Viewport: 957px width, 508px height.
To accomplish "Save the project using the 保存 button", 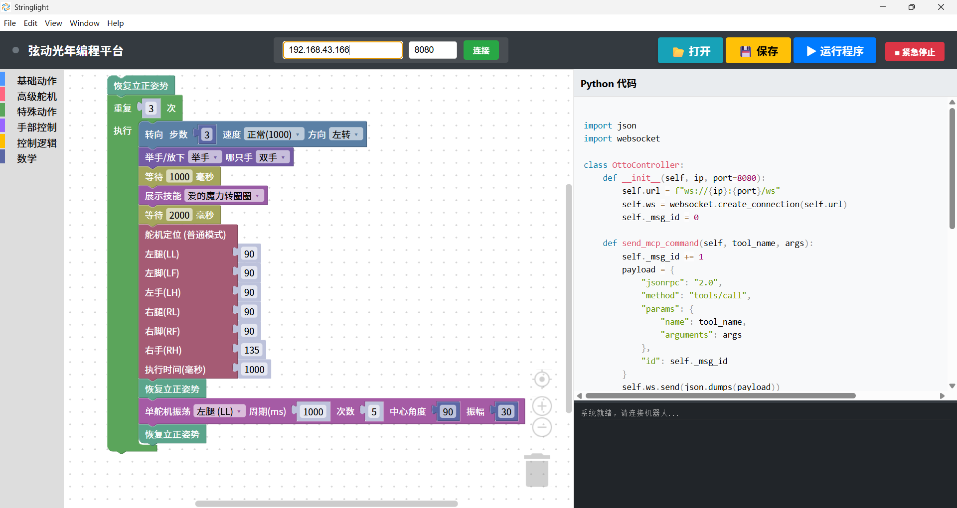I will coord(758,50).
